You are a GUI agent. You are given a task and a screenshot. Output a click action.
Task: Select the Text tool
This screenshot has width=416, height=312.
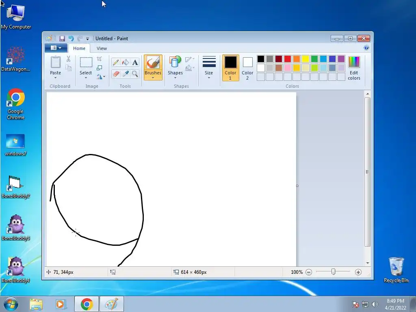coord(135,62)
